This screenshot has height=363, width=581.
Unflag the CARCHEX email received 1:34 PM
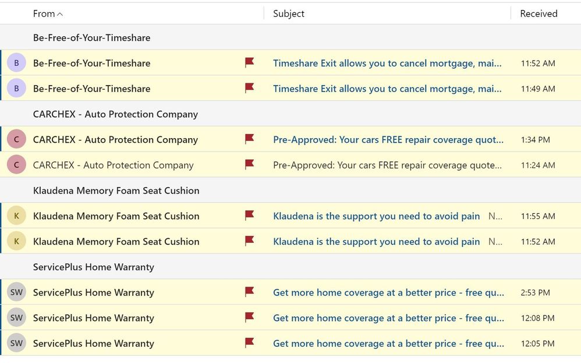point(249,139)
